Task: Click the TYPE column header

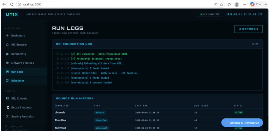Action: coord(97,105)
